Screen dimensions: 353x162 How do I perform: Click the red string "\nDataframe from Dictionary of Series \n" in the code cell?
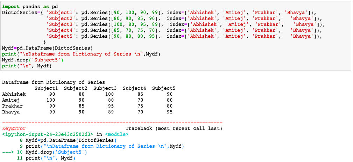pos(82,54)
